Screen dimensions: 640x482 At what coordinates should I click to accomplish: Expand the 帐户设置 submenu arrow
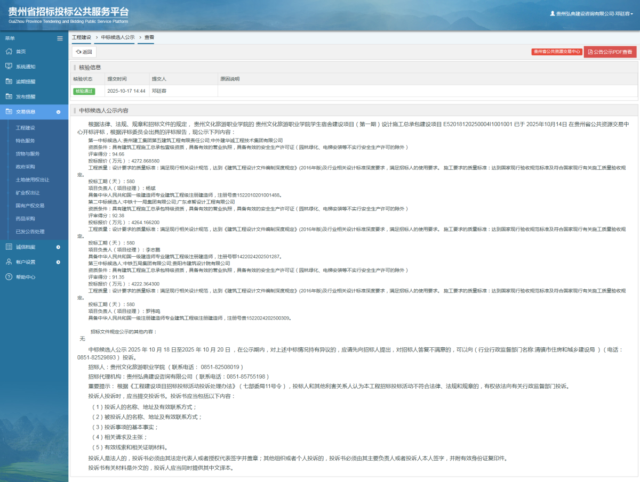(58, 262)
